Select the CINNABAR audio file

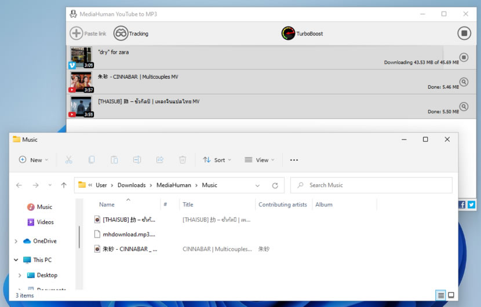tap(126, 249)
